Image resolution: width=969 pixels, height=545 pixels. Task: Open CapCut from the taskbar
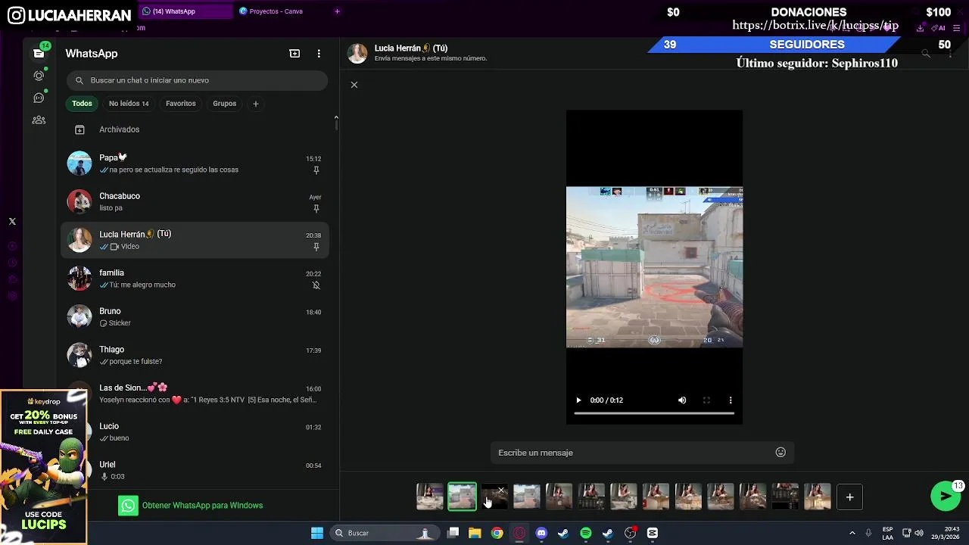point(653,533)
